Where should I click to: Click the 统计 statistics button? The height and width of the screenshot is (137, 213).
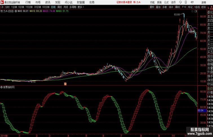point(171,7)
